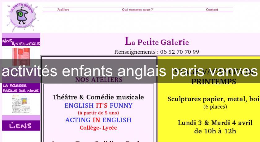Open the red squares atelier thumbnail
The image size is (260, 142).
click(21, 57)
